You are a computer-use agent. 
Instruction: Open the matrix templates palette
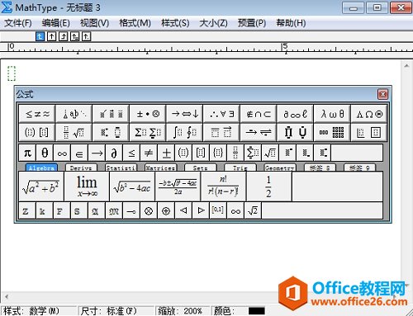pyautogui.click(x=332, y=132)
